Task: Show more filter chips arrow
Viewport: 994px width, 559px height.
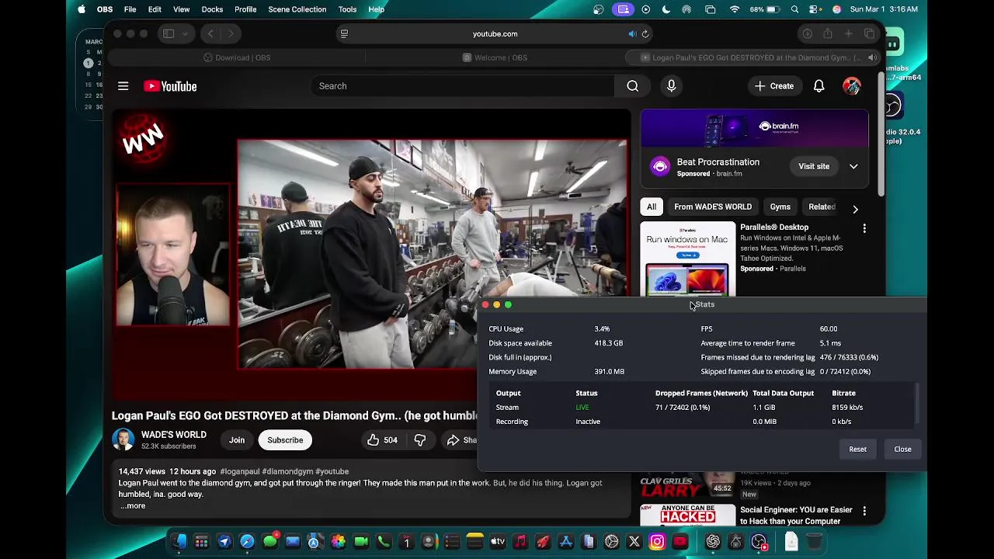Action: pos(855,209)
